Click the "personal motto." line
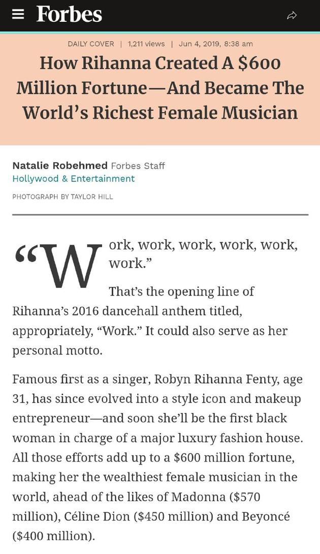 [x=57, y=350]
